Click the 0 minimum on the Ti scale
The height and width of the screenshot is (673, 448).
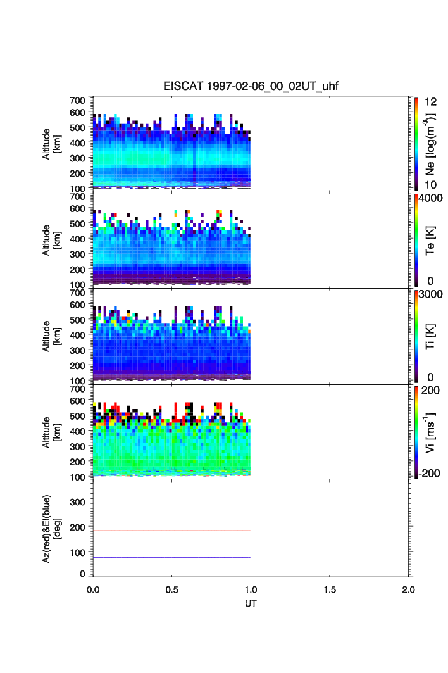pos(430,377)
